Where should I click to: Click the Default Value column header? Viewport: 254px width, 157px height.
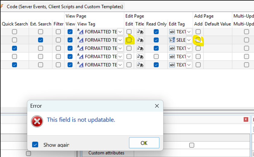pyautogui.click(x=218, y=24)
